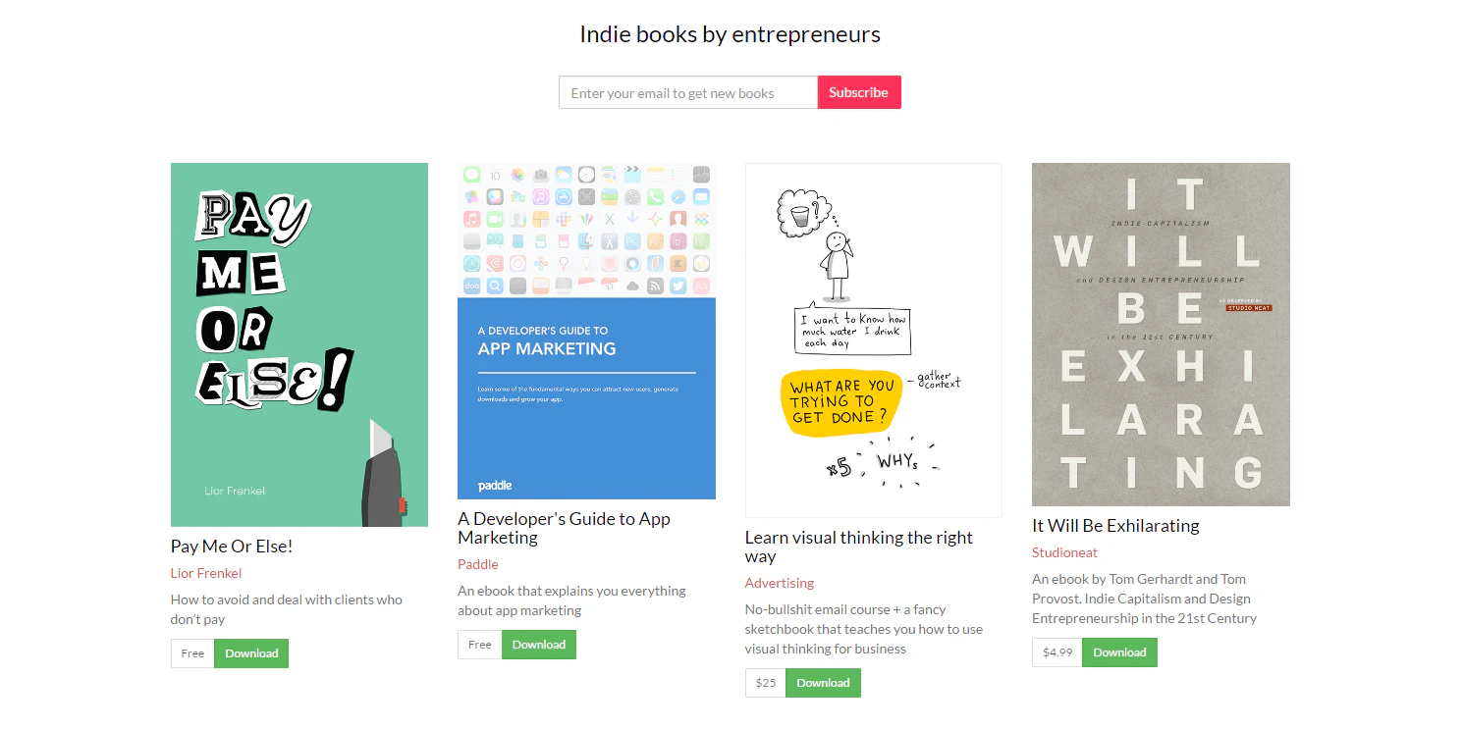The width and height of the screenshot is (1463, 730).
Task: Open the It Will Be Exhilarating cover
Action: [x=1161, y=335]
